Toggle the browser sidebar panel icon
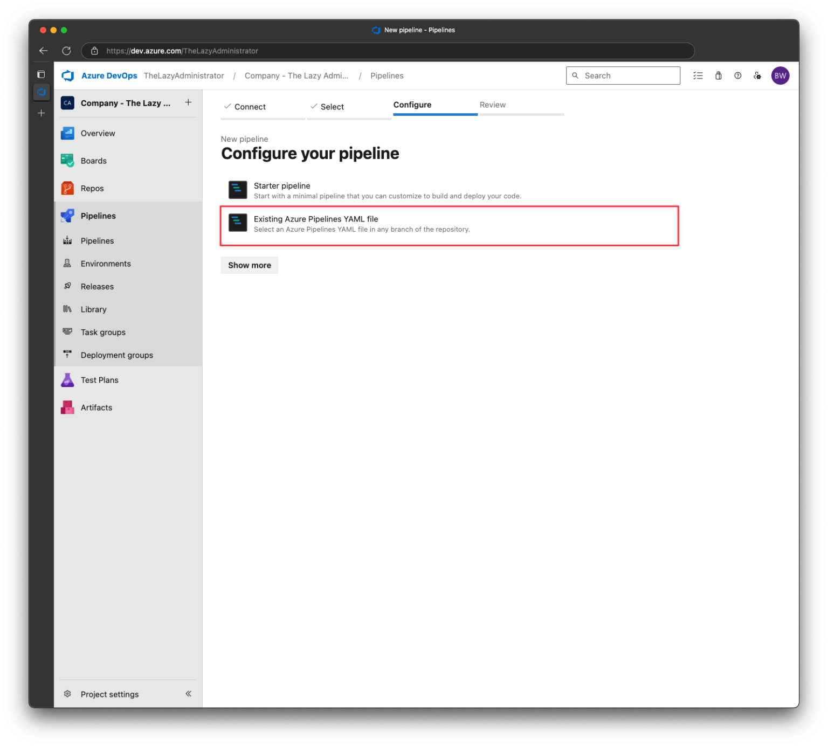The height and width of the screenshot is (746, 828). click(x=42, y=74)
